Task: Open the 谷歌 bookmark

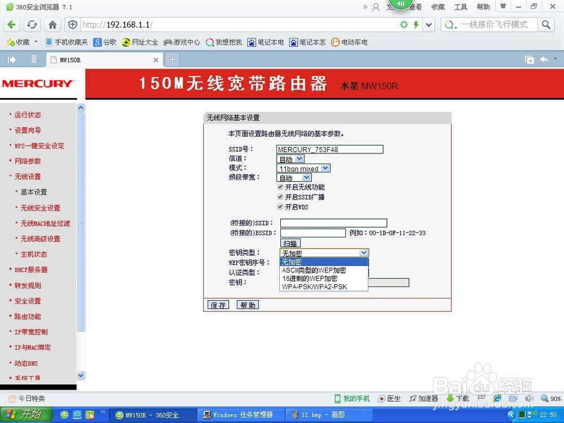Action: tap(105, 42)
